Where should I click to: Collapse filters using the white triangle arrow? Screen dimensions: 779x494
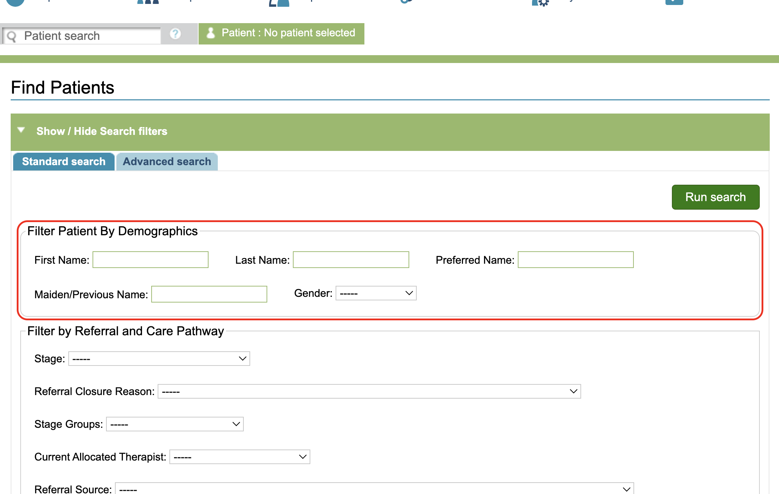[21, 130]
